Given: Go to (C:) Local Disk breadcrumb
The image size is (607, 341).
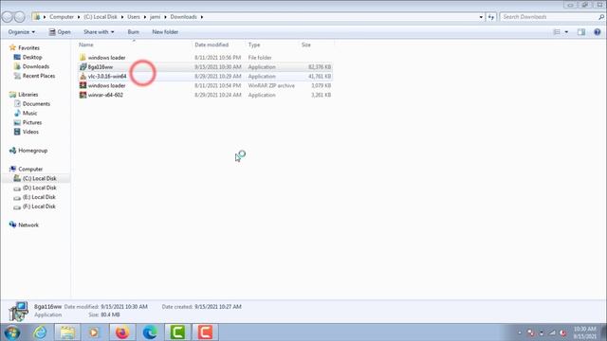Looking at the screenshot, I should [101, 17].
